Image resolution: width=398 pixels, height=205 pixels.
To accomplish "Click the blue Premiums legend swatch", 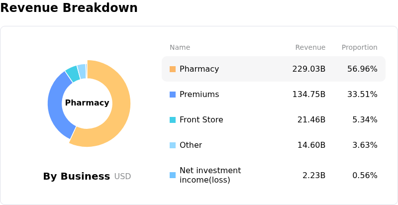I will click(173, 95).
